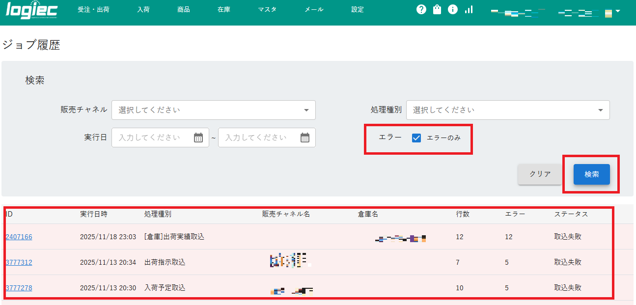The height and width of the screenshot is (305, 636).
Task: Open the calendar picker for the end date
Action: [304, 138]
